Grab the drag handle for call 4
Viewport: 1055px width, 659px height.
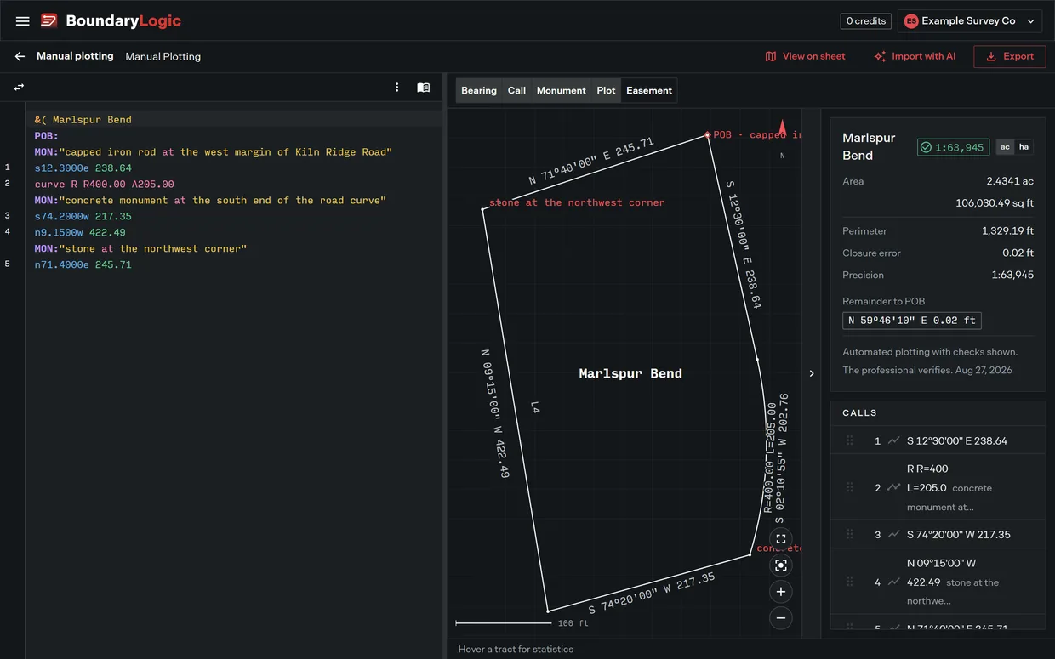[849, 582]
